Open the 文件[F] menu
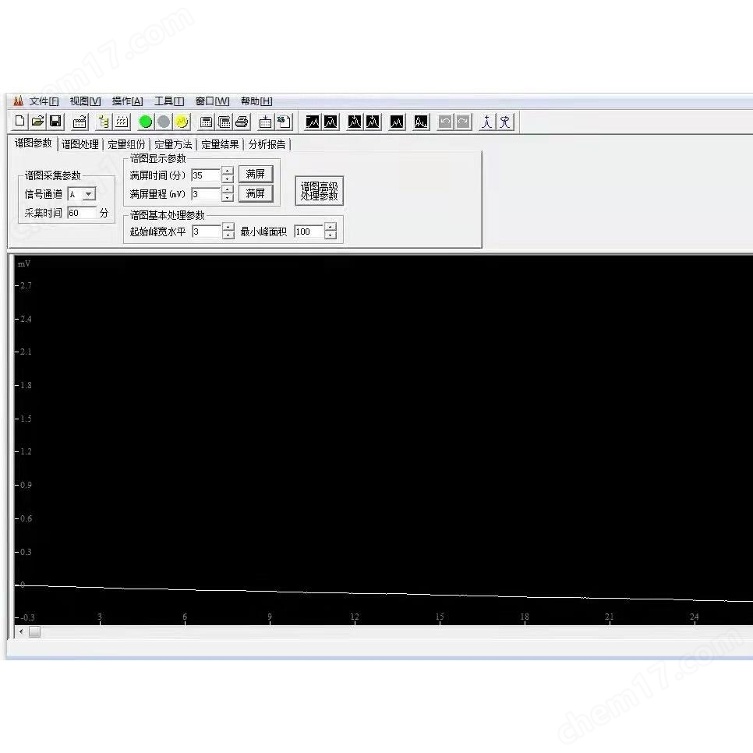Viewport: 753px width, 753px height. [x=44, y=101]
